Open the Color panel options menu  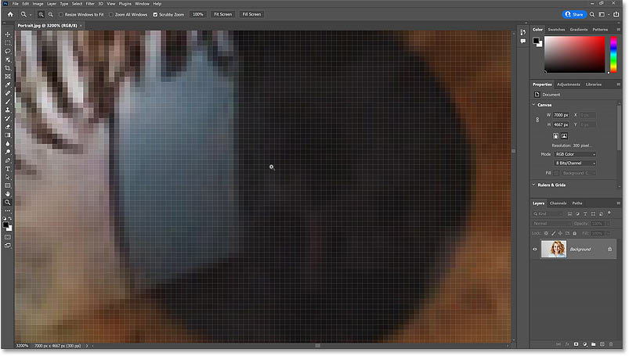[x=618, y=30]
